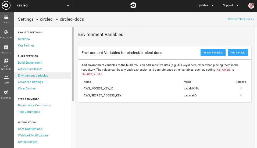The width and height of the screenshot is (257, 148).
Task: Remove the AWS_ACCESS_KEY_ID variable
Action: pyautogui.click(x=241, y=89)
